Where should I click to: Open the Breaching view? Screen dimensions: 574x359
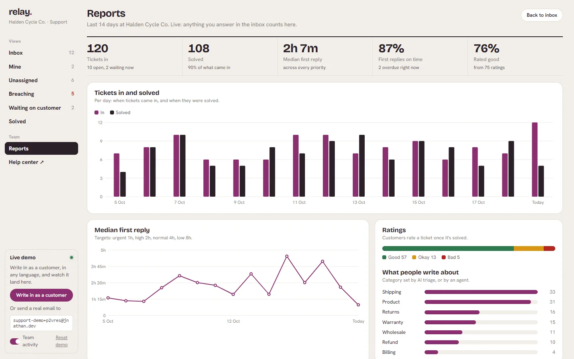tap(41, 94)
